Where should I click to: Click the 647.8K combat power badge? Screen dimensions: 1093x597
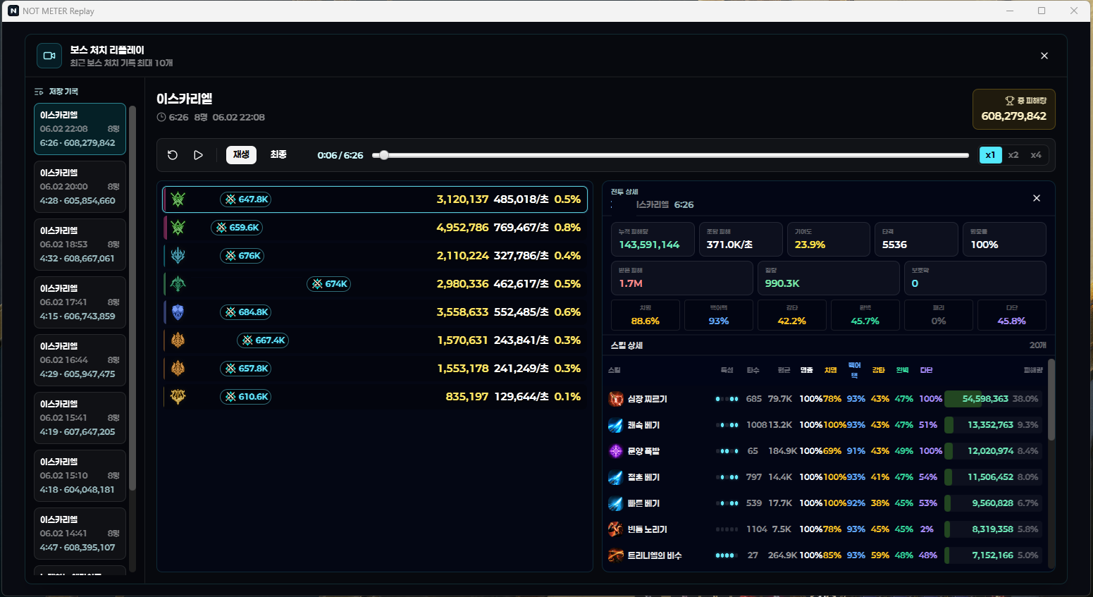pos(246,199)
